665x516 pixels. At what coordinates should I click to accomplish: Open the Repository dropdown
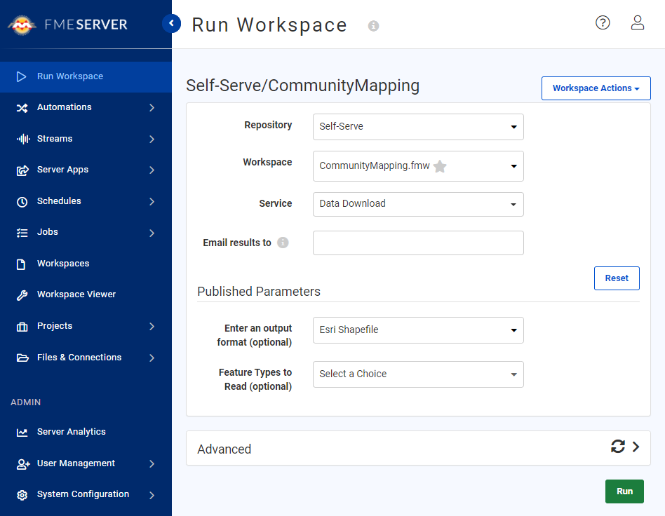click(x=418, y=127)
